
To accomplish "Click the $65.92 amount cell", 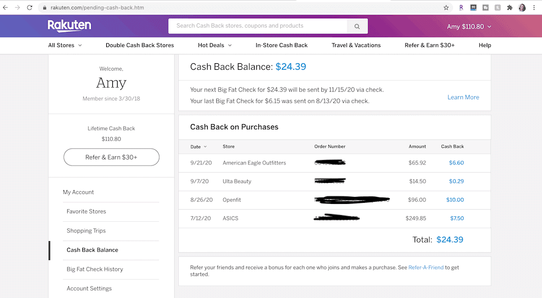I will tap(417, 163).
